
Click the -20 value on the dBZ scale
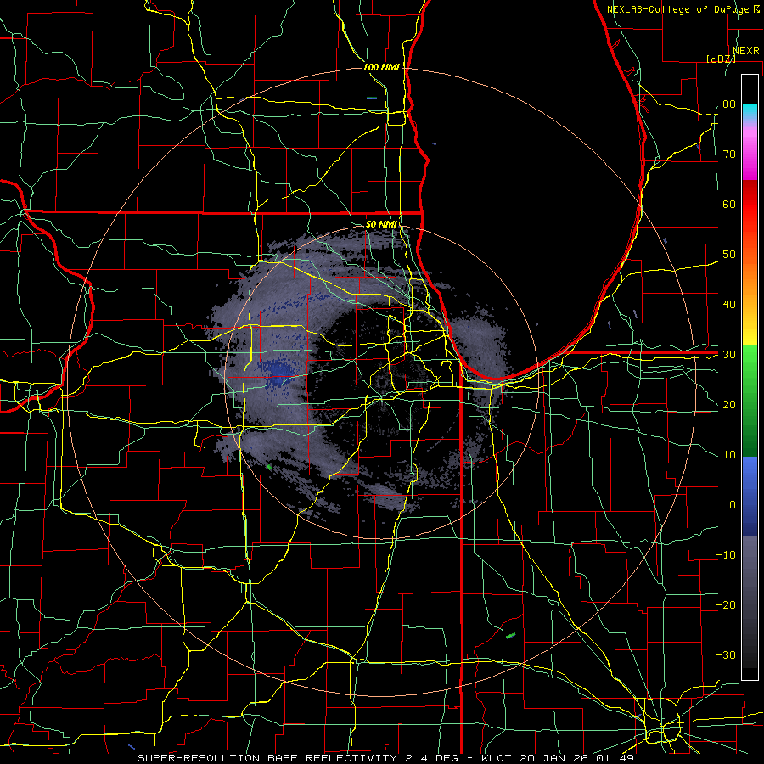pyautogui.click(x=726, y=604)
